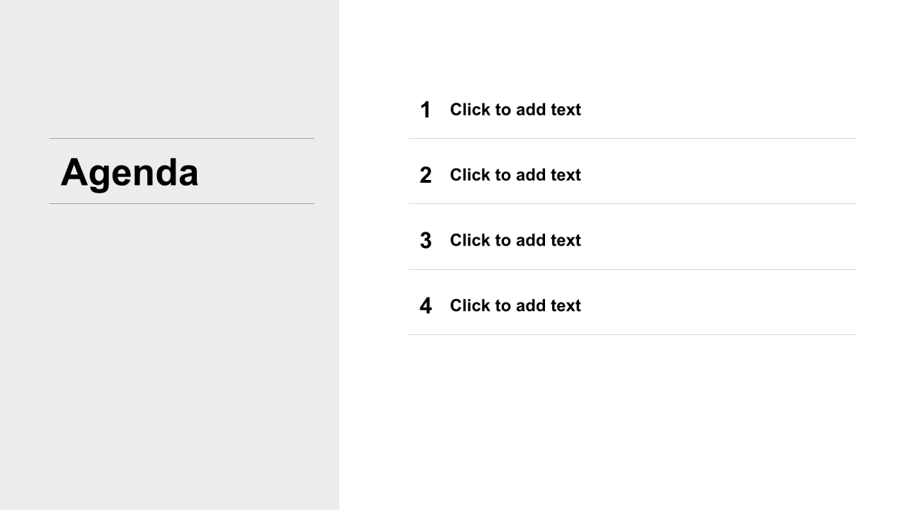Viewport: 906px width, 510px height.
Task: Select the number 4 agenda label
Action: click(x=425, y=305)
